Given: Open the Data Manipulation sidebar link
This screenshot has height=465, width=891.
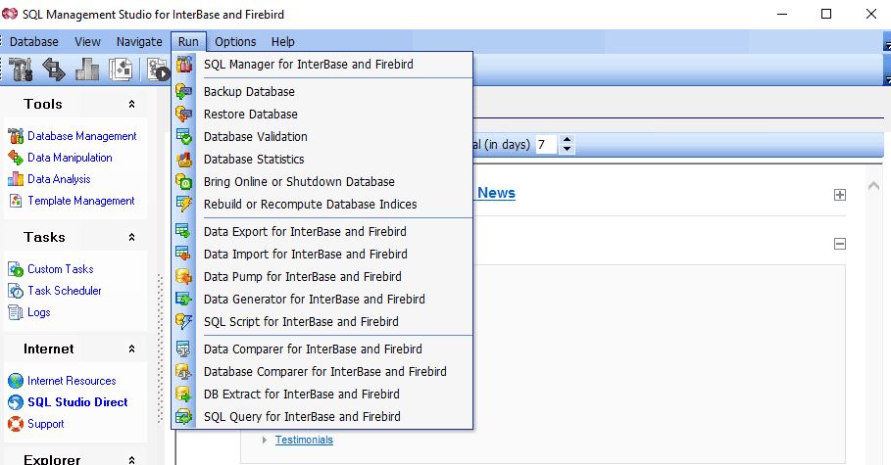Looking at the screenshot, I should [70, 158].
